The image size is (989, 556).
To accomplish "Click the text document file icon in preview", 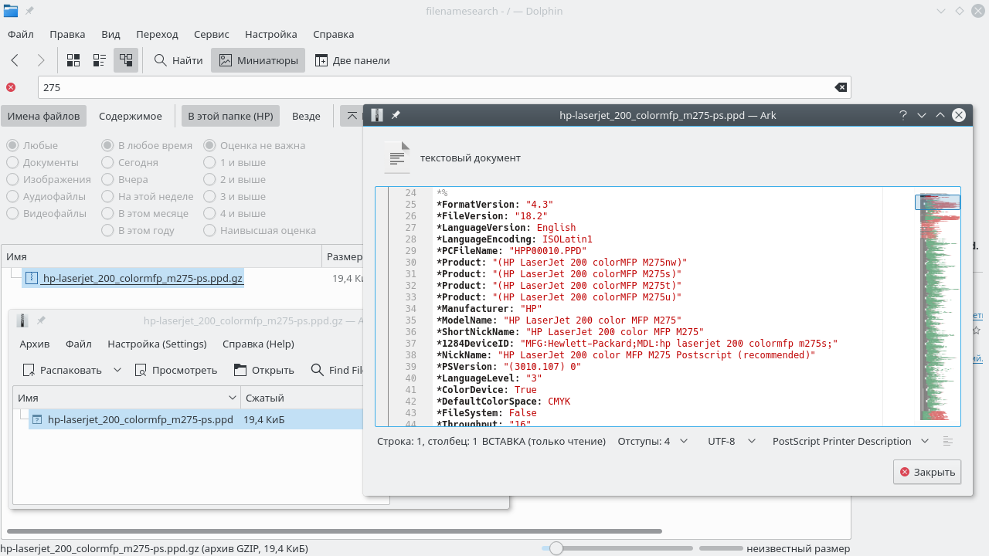I will coord(396,158).
